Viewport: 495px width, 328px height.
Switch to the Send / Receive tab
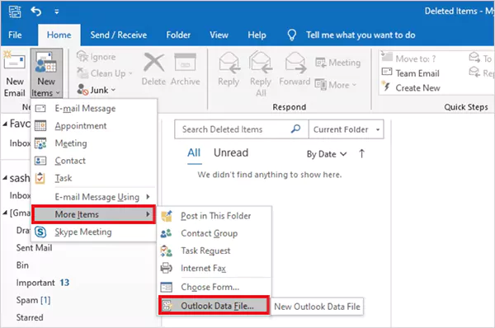[x=118, y=35]
